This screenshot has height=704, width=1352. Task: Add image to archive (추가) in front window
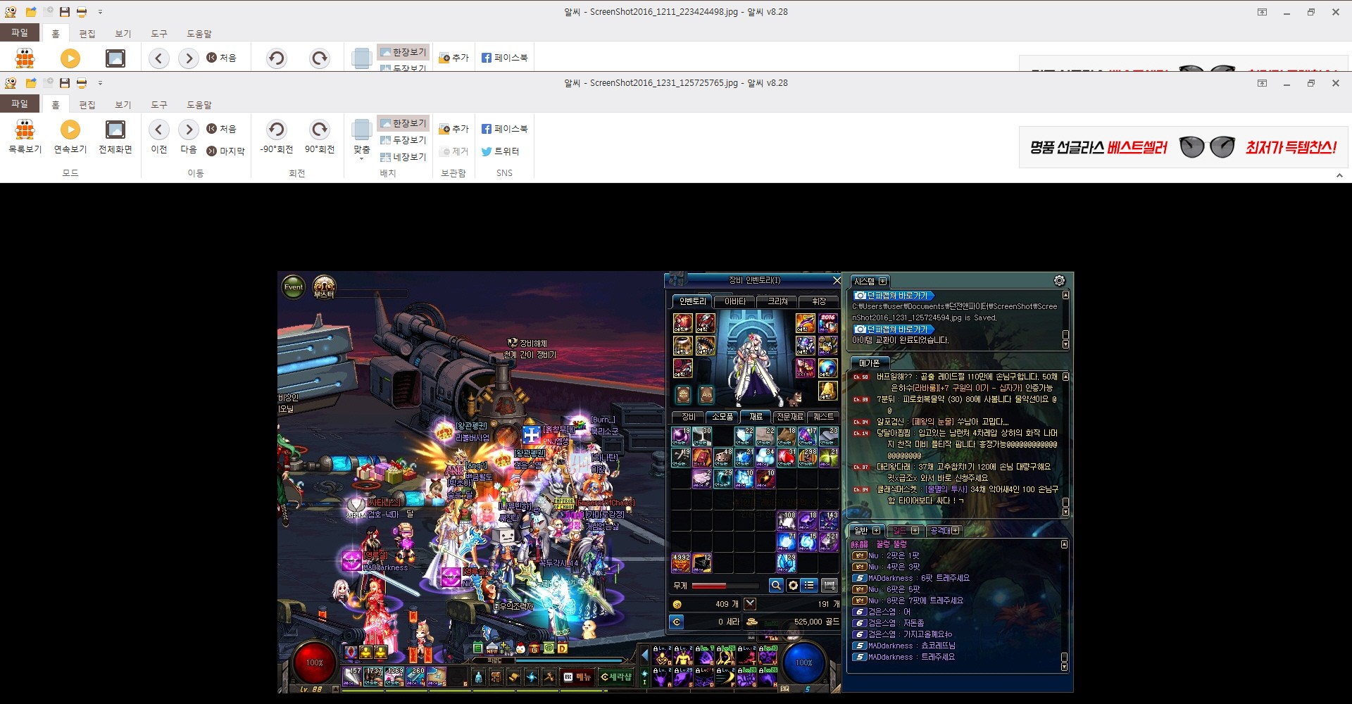click(453, 129)
